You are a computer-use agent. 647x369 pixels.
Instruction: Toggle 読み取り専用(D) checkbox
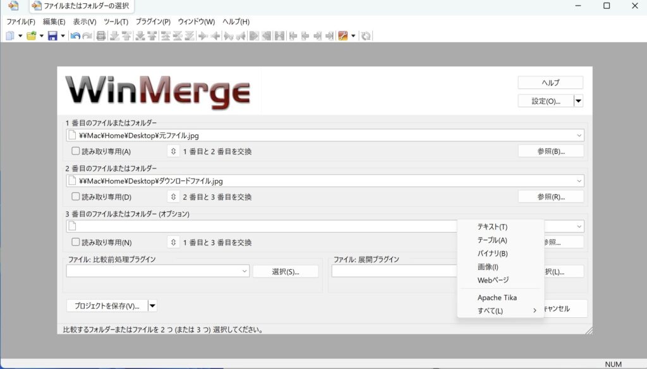tap(76, 196)
